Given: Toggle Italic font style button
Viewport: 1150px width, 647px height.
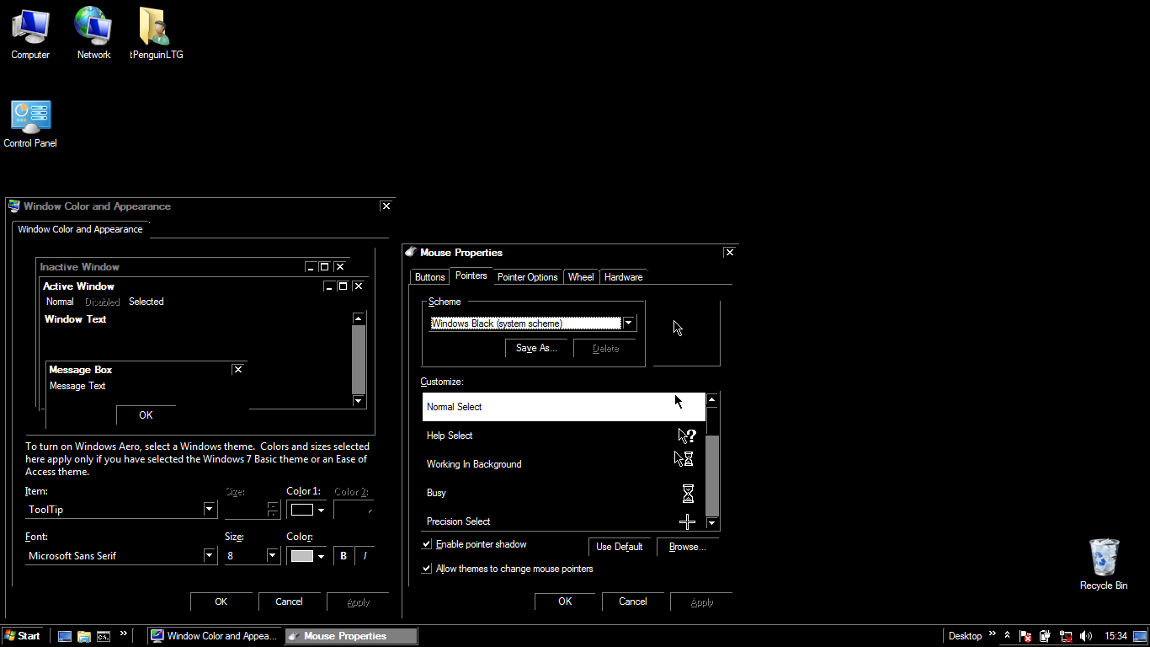Looking at the screenshot, I should (x=365, y=556).
